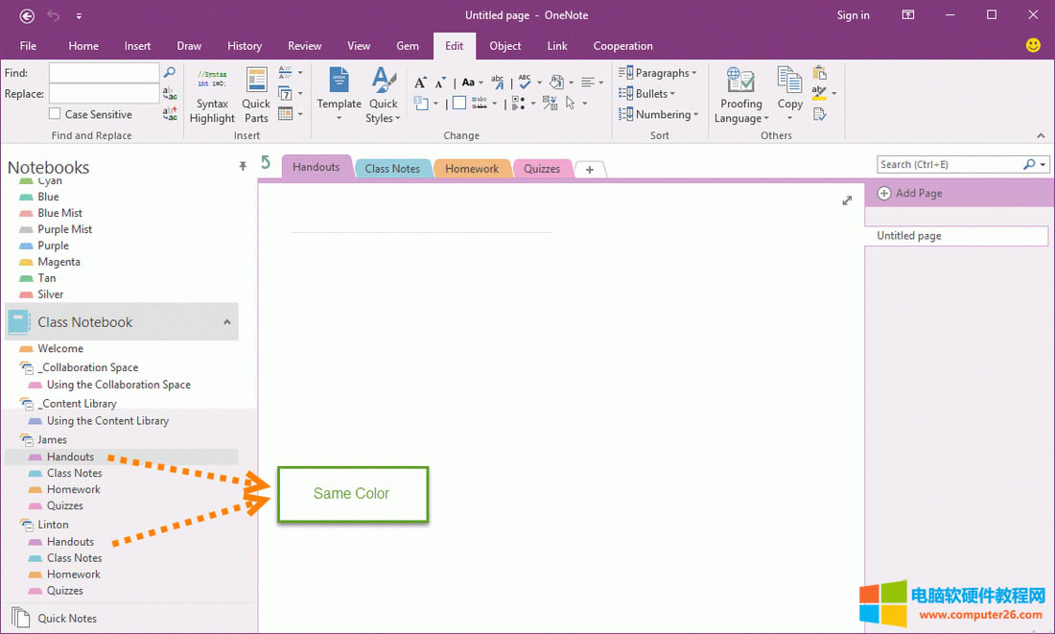1055x634 pixels.
Task: Click the smiley feedback icon
Action: 1033,45
